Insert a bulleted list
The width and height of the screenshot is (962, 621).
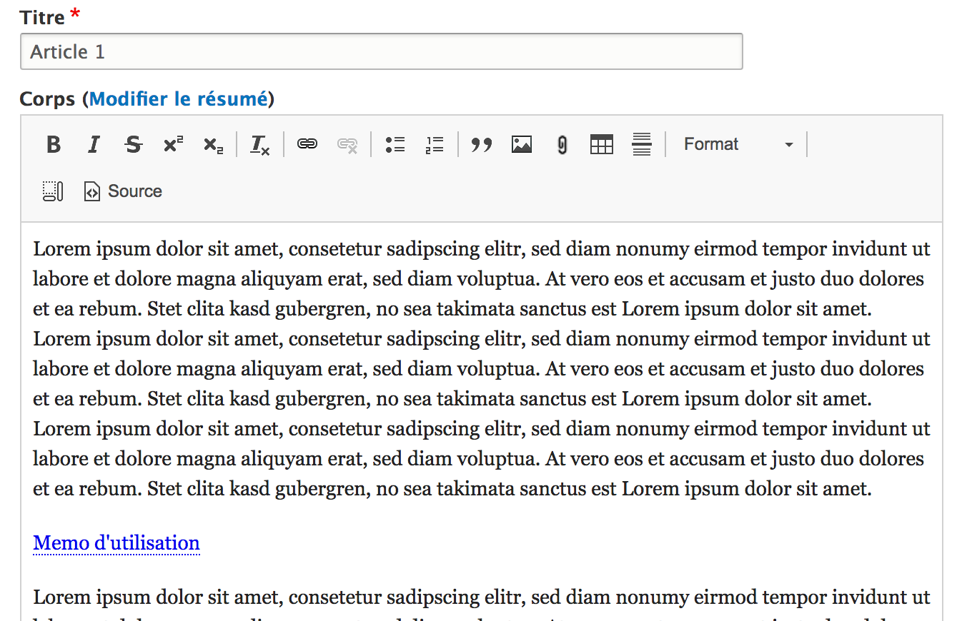pyautogui.click(x=395, y=145)
